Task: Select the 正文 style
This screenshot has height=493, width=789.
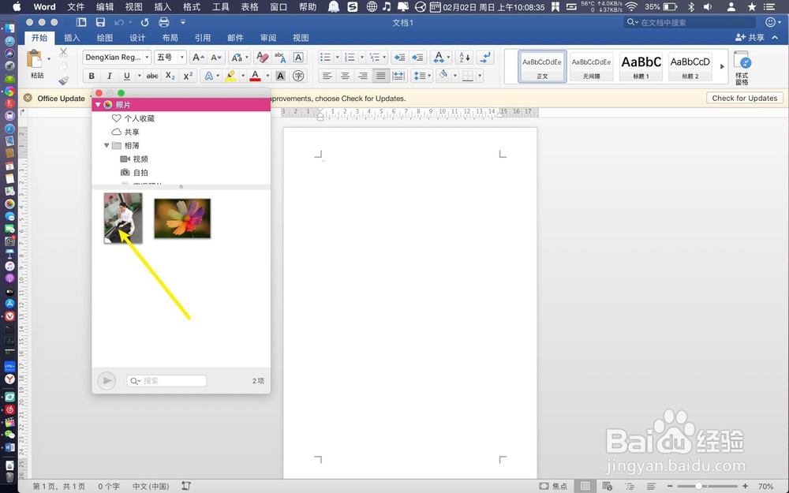Action: 542,66
